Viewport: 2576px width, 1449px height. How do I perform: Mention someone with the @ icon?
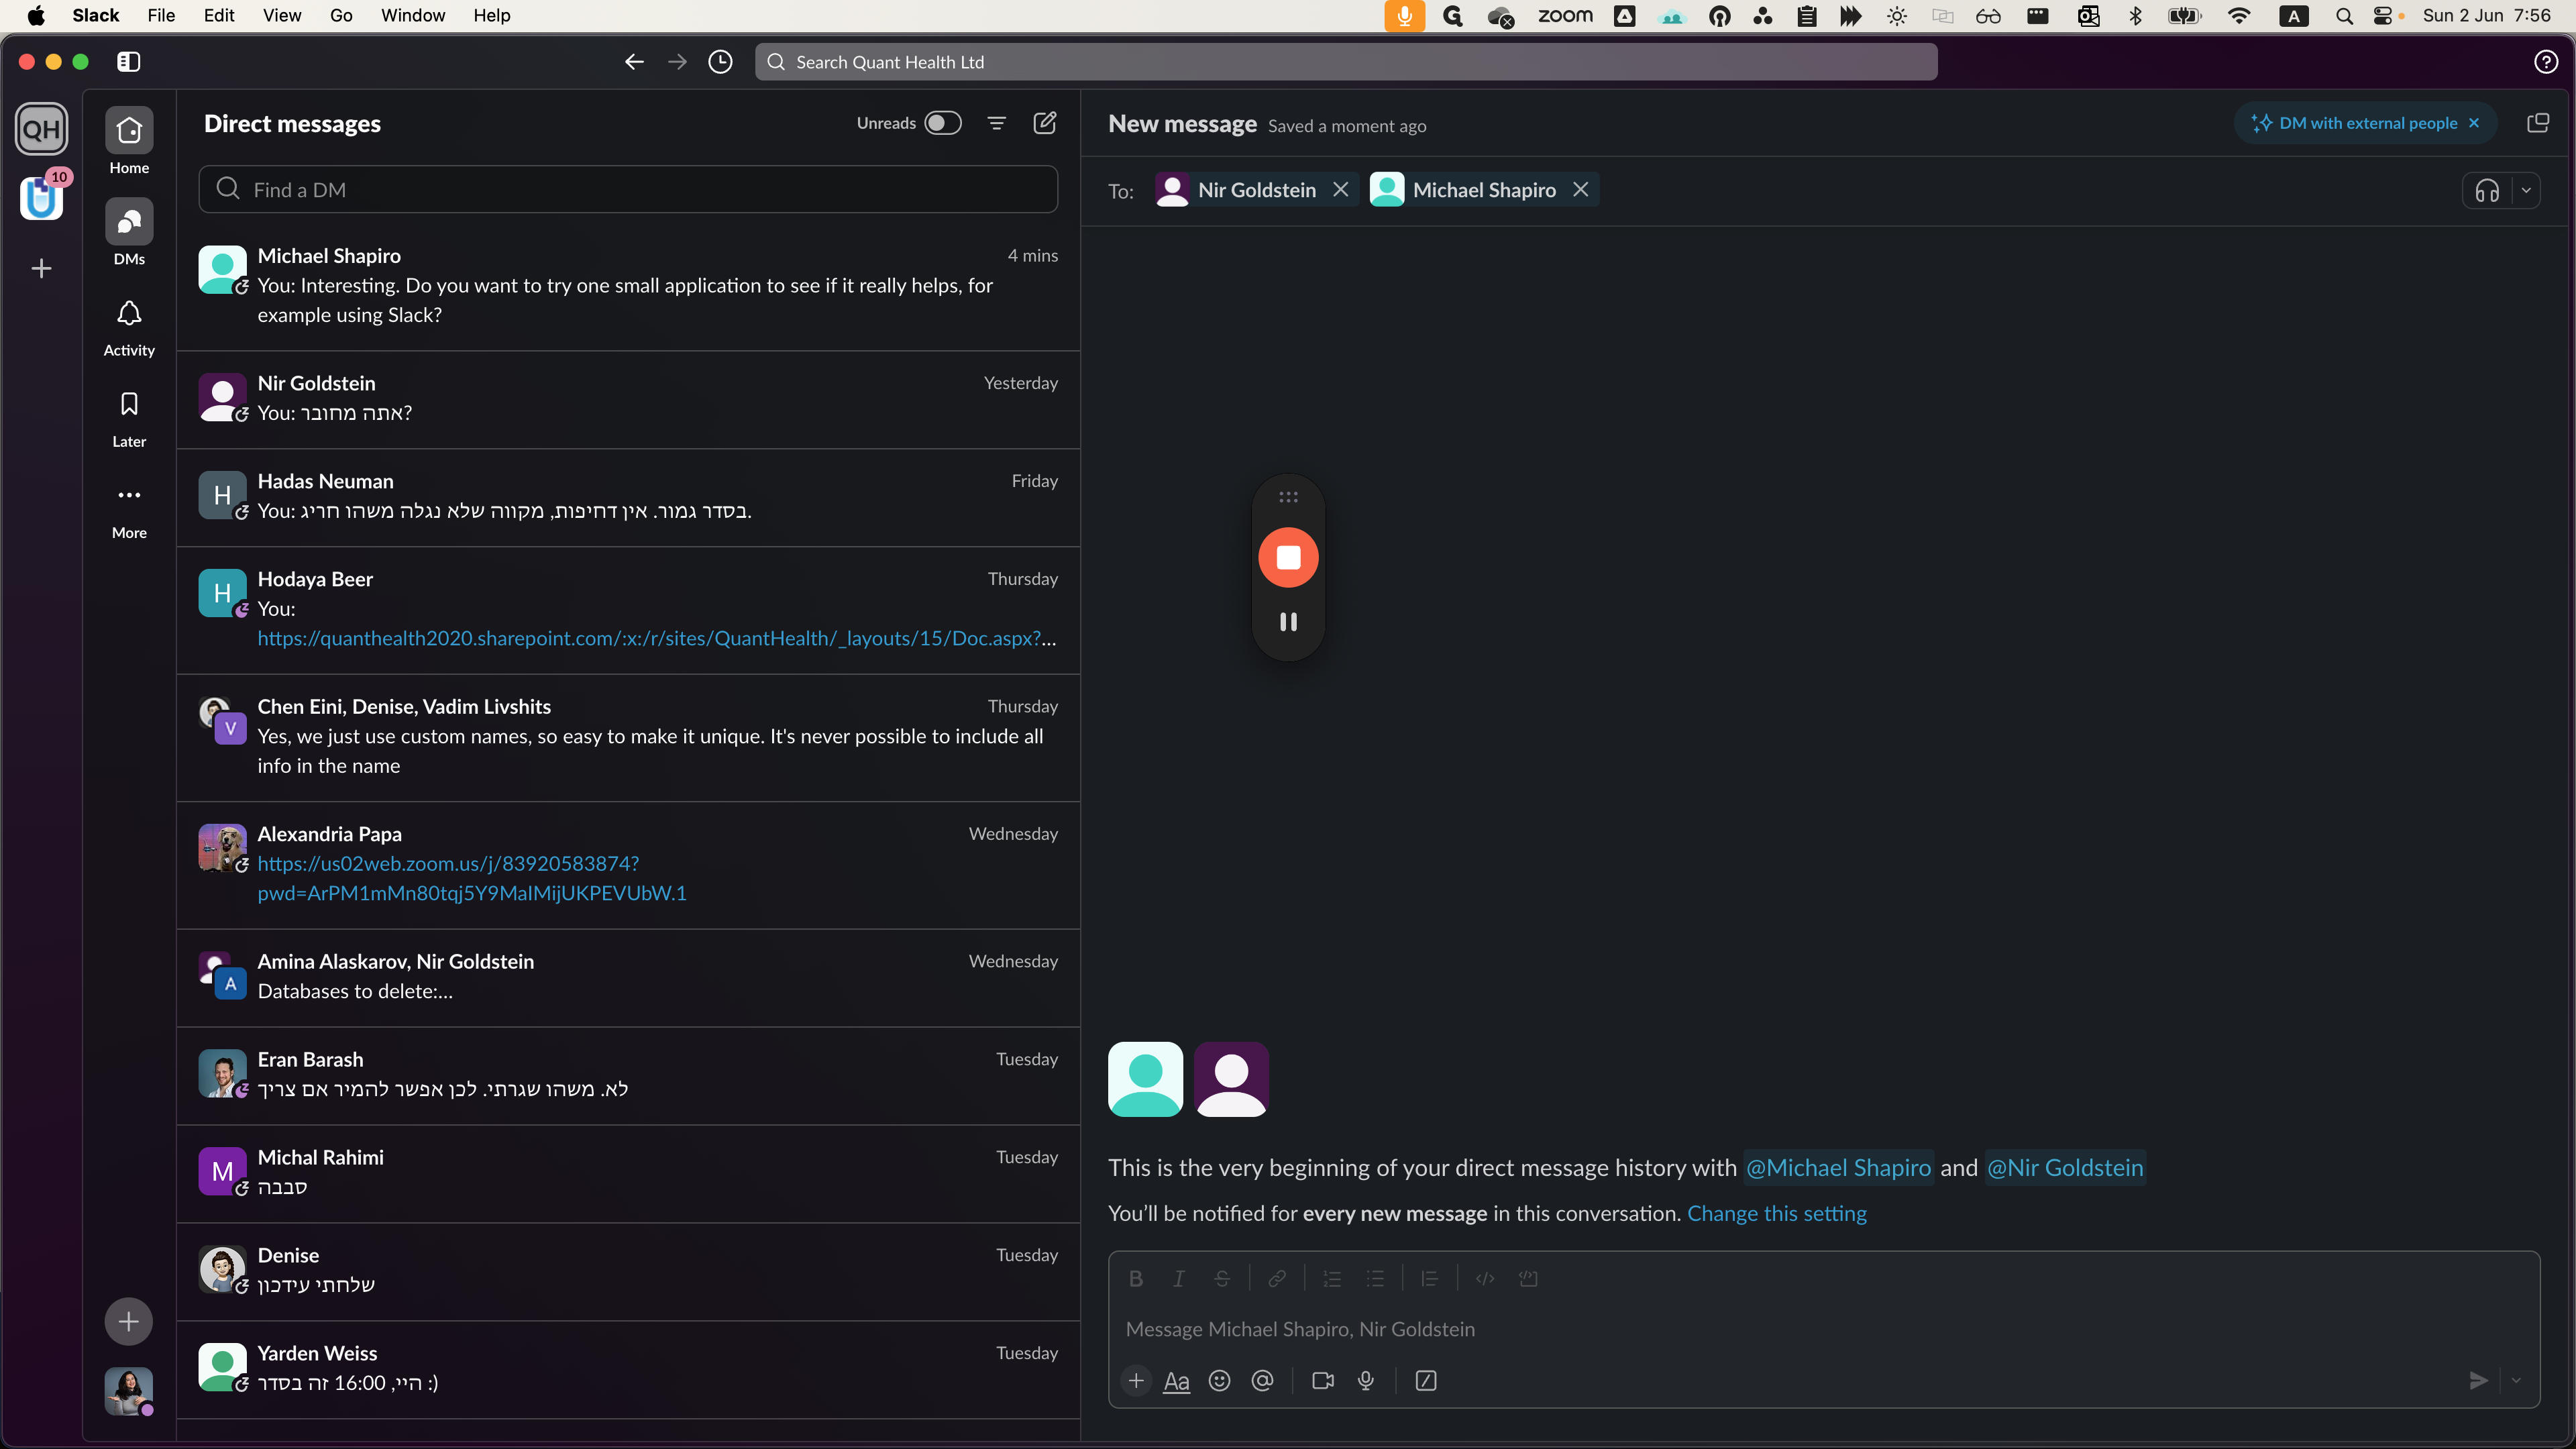1263,1381
